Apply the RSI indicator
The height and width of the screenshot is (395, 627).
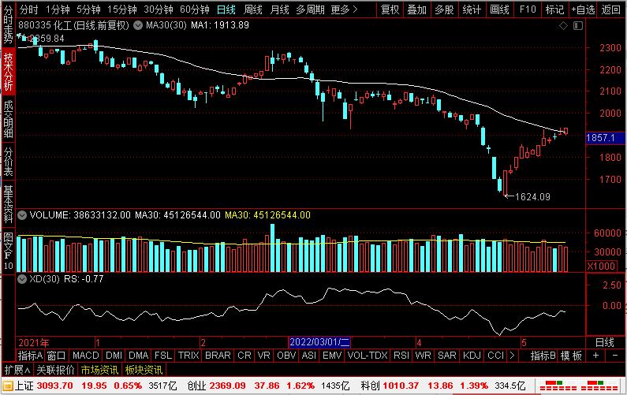coord(401,355)
